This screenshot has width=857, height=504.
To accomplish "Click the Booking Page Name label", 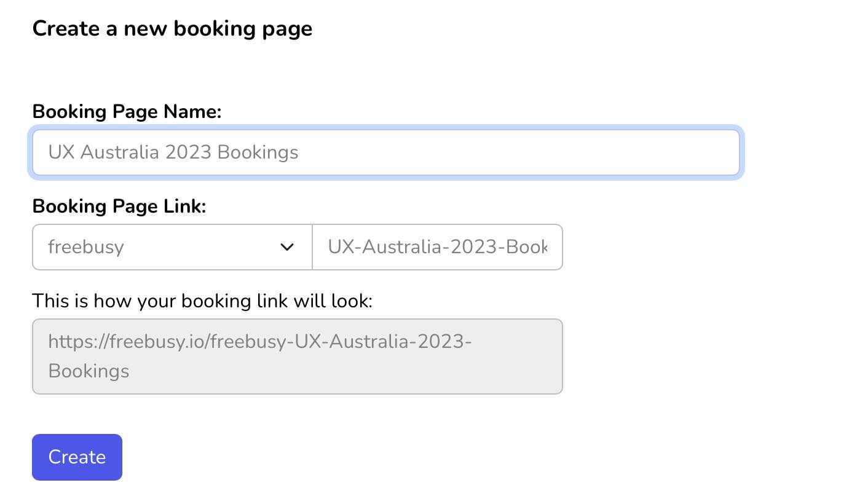I will [x=127, y=112].
